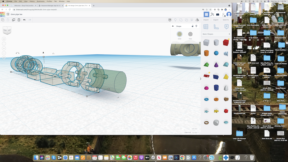
Task: Undo the last action
Action: point(24,20)
